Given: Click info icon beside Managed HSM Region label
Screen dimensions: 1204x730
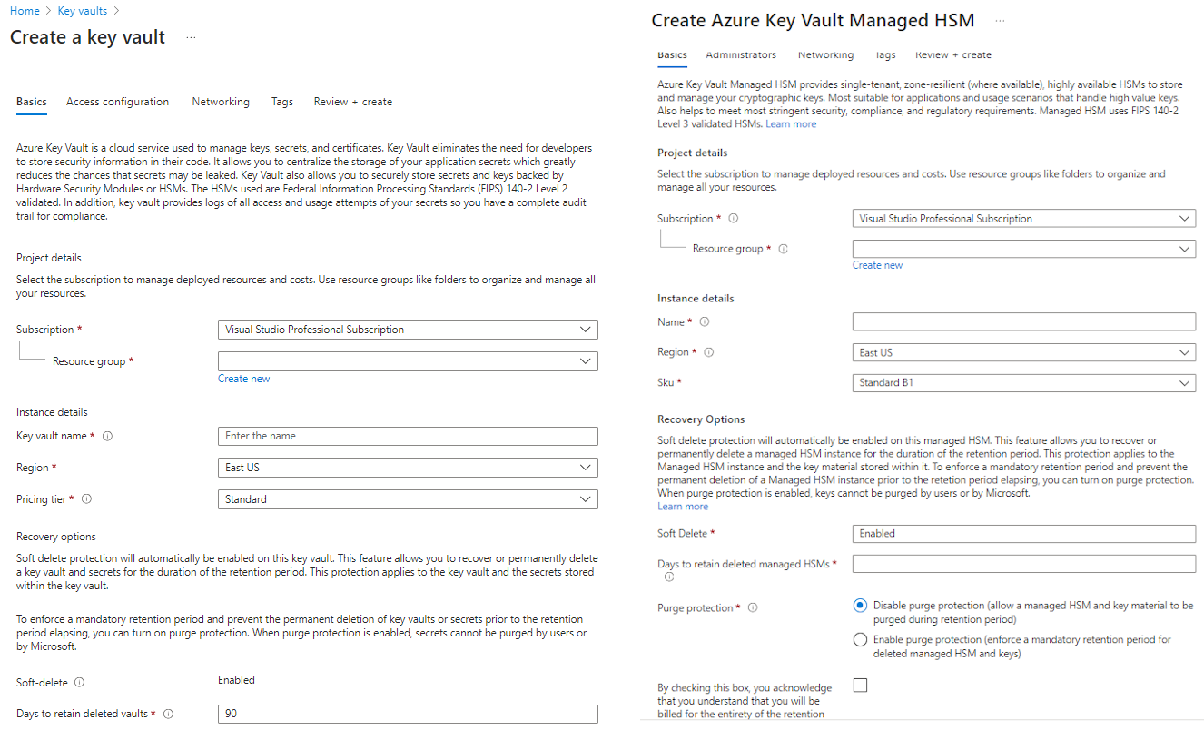Looking at the screenshot, I should [709, 353].
